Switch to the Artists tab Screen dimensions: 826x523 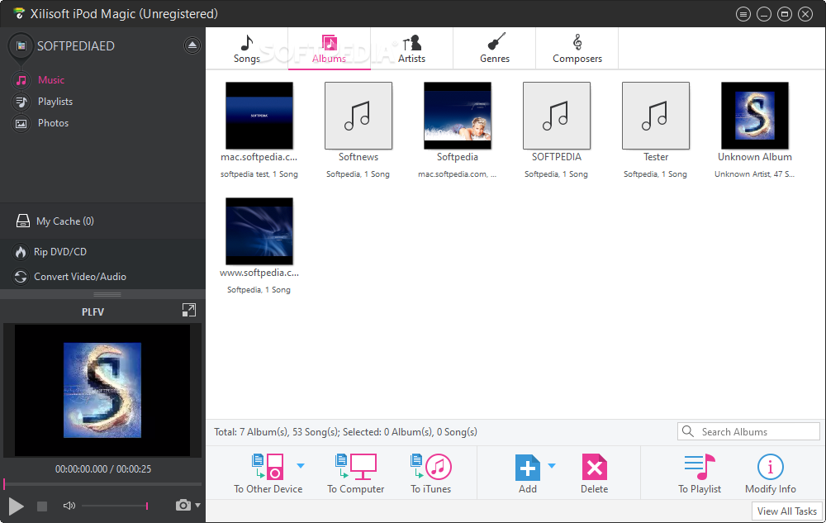[x=411, y=49]
